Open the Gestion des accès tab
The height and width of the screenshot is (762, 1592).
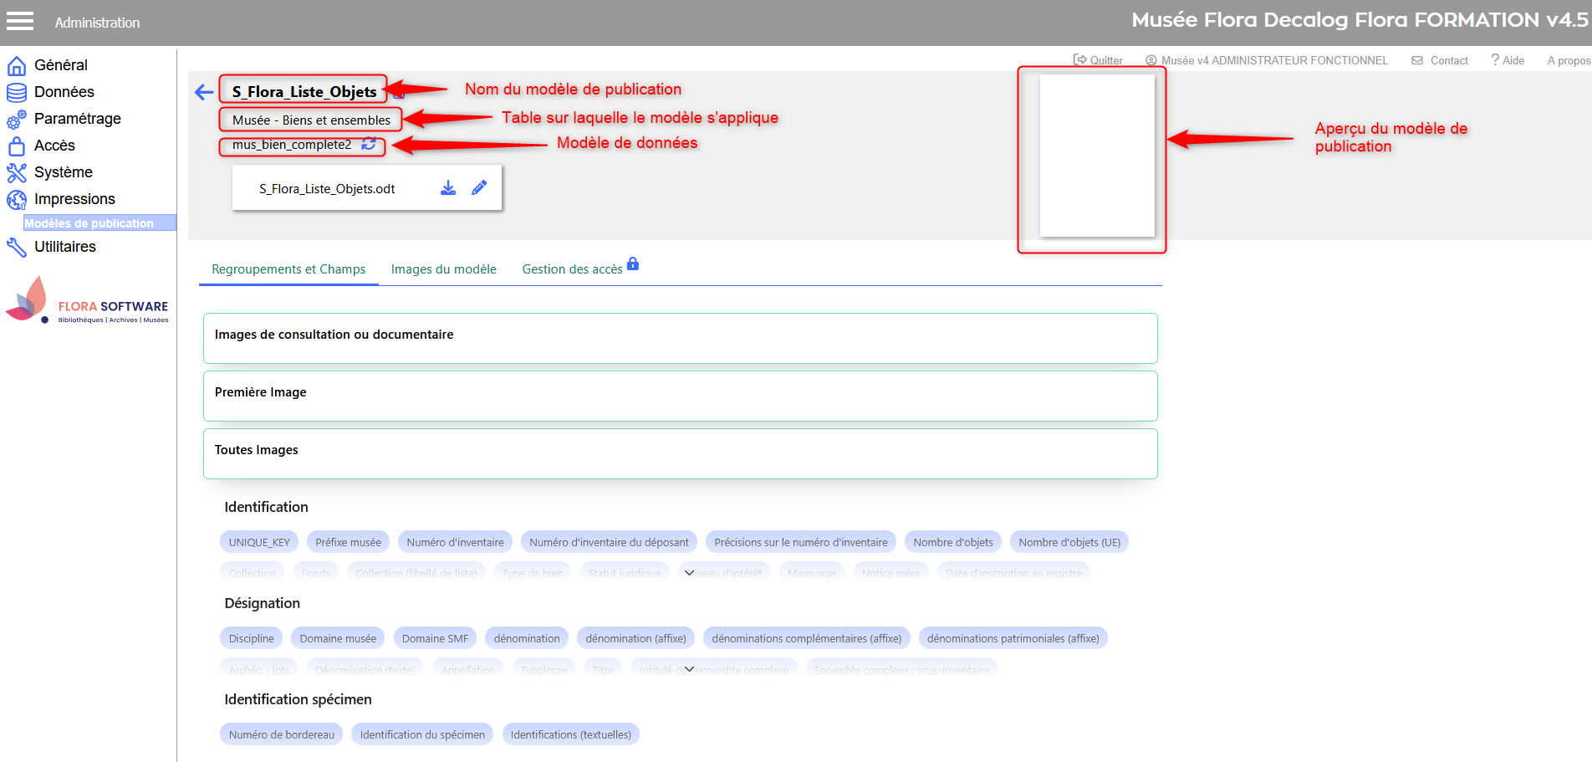pyautogui.click(x=573, y=269)
